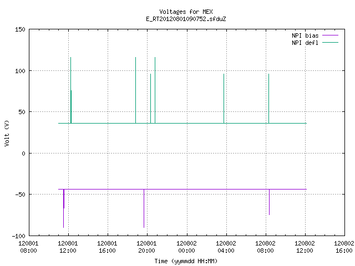Click the 'Volt (V)' y-axis label
Viewport: 355px width, 266px height.
[7, 133]
